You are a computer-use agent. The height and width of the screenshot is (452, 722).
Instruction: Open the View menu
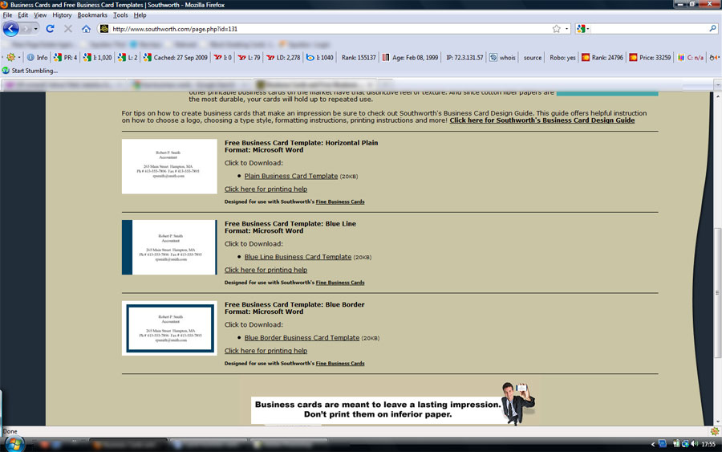[x=40, y=14]
